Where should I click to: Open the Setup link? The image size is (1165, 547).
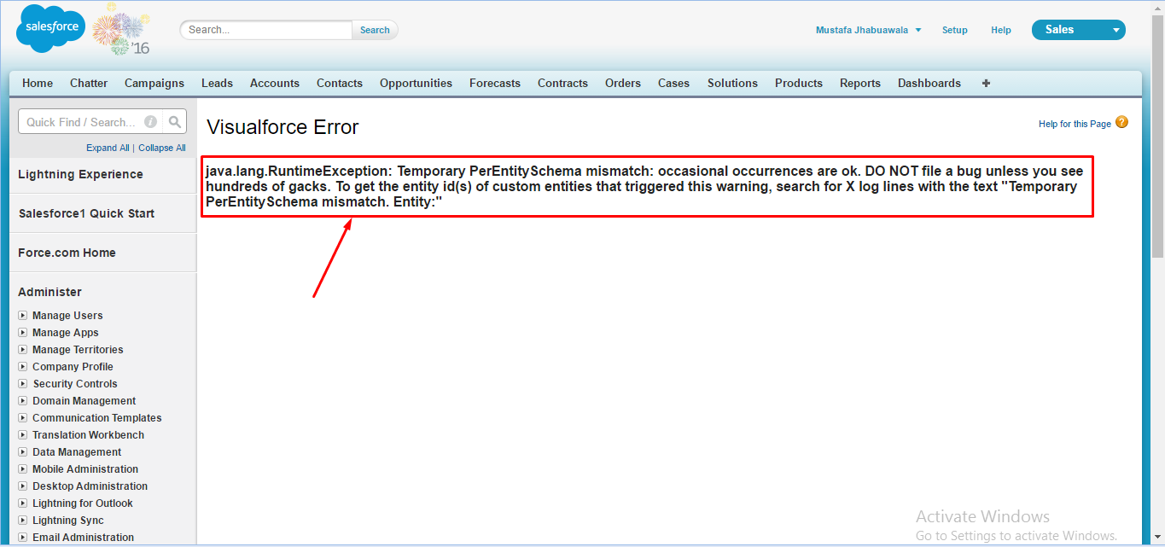click(955, 30)
